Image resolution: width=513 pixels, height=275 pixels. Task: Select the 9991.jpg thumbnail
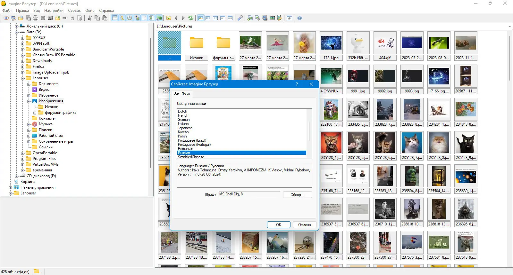click(x=358, y=79)
